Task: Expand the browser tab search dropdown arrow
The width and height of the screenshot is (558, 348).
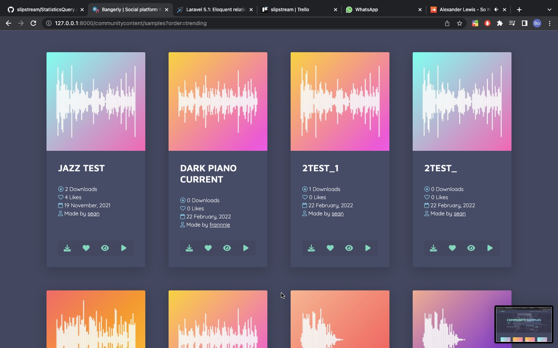Action: click(x=549, y=10)
